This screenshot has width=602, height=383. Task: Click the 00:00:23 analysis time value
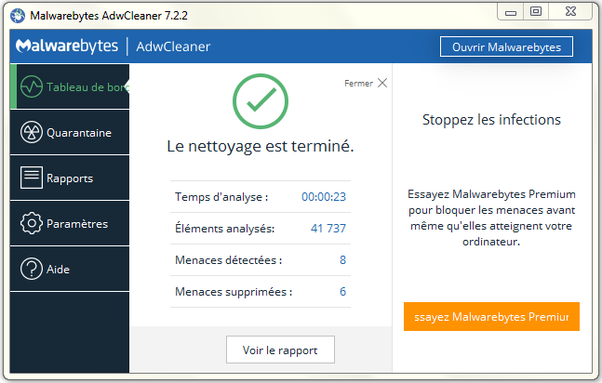click(x=324, y=197)
